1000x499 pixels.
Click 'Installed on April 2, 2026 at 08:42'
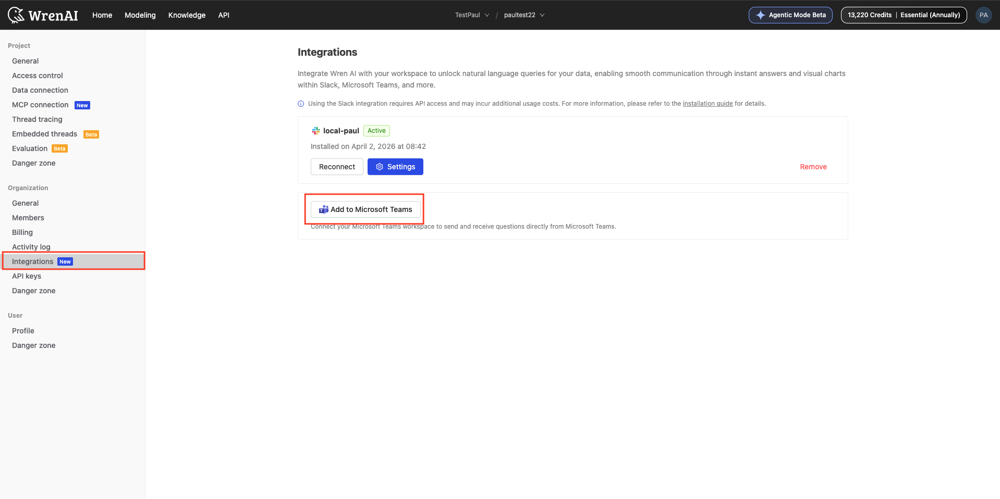pyautogui.click(x=368, y=146)
